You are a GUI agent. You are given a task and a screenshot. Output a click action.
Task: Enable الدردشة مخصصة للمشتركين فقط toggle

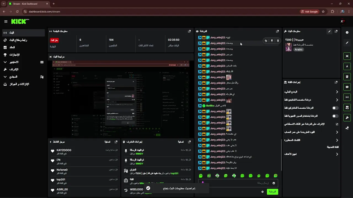335,108
